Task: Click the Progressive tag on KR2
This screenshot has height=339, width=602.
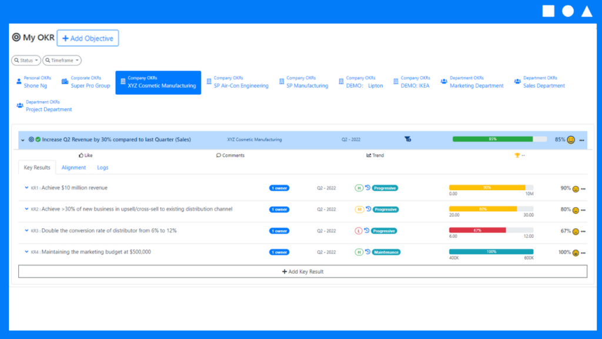Action: click(x=386, y=210)
